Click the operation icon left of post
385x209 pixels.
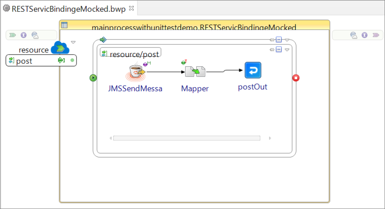pos(11,60)
